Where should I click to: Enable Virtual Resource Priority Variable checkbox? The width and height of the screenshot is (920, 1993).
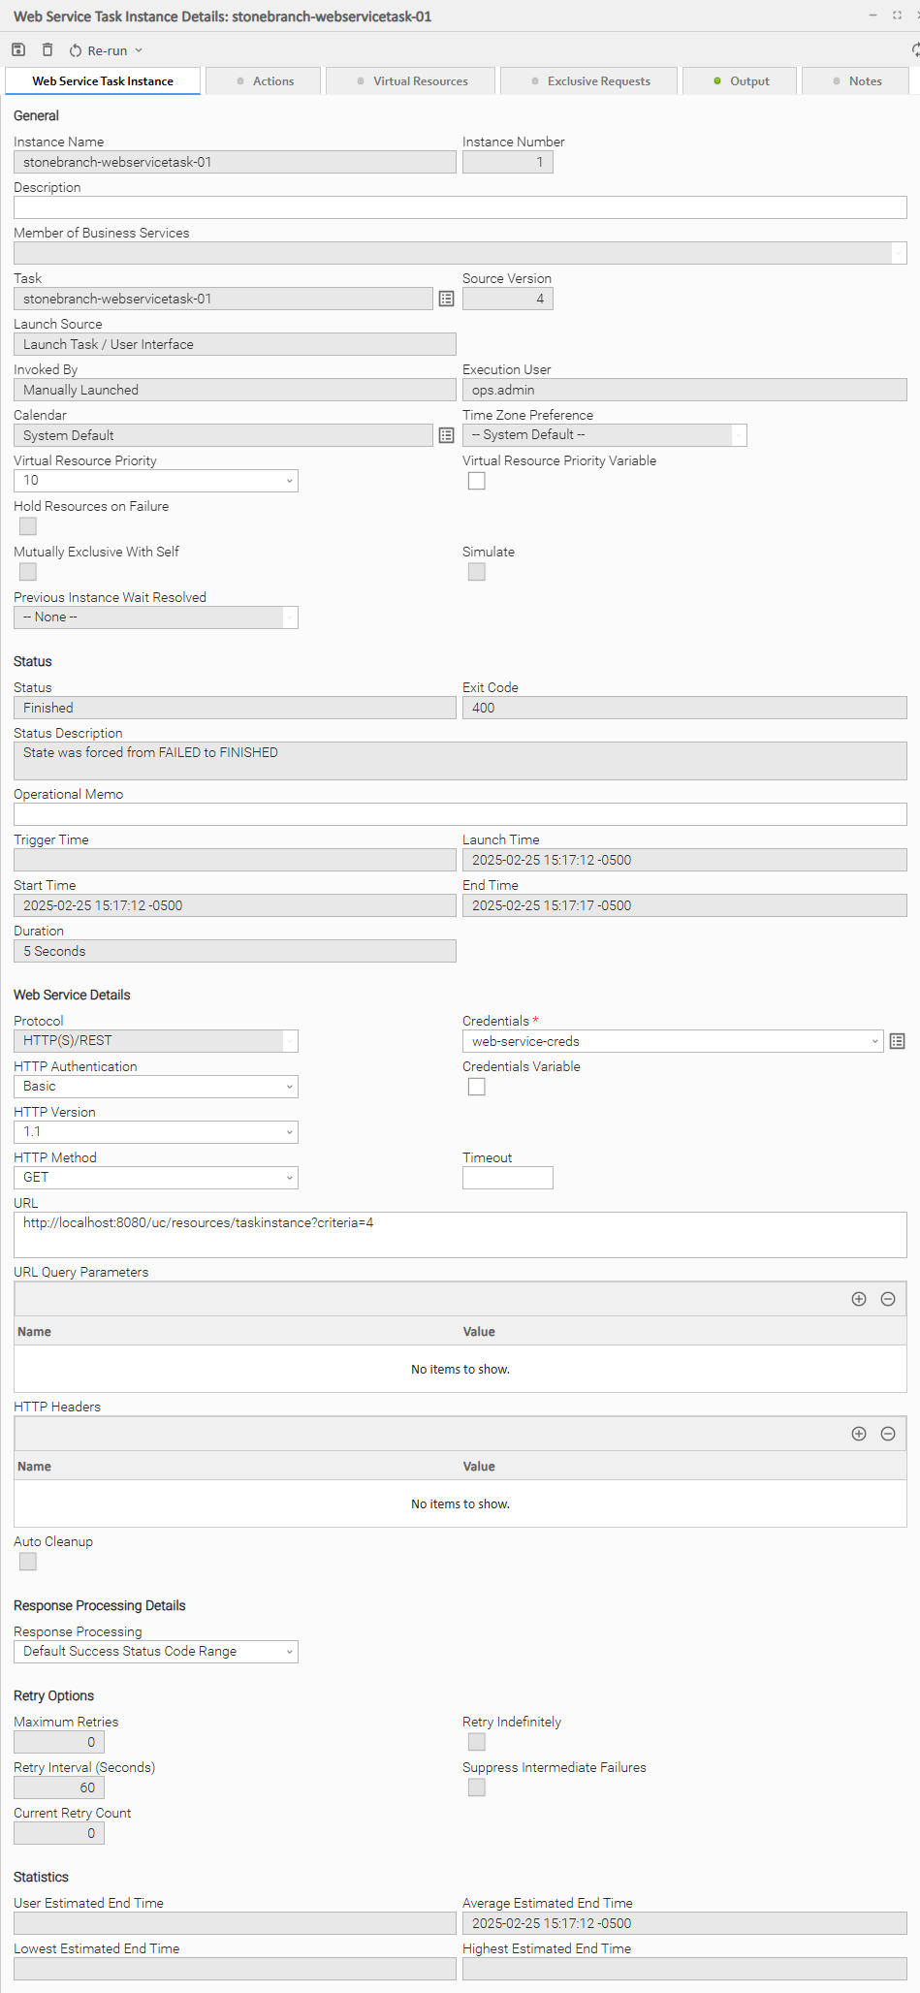(477, 481)
